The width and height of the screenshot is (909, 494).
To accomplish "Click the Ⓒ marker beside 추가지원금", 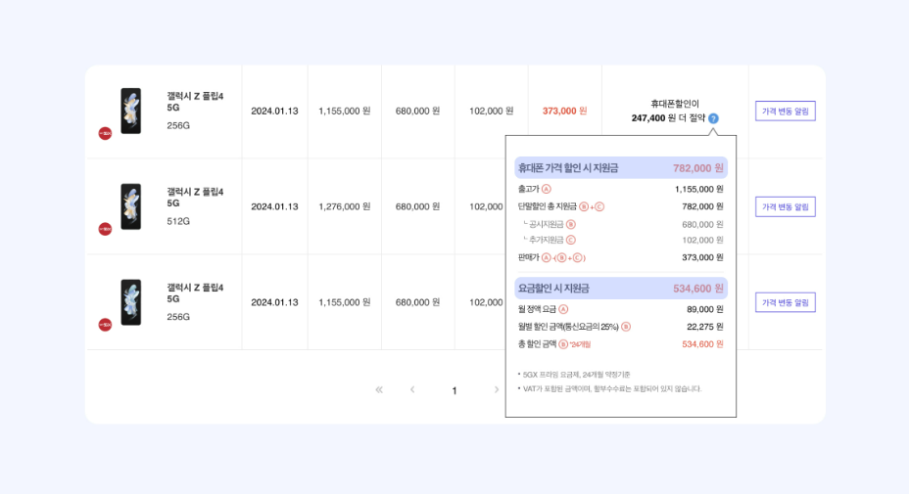I will tap(571, 240).
